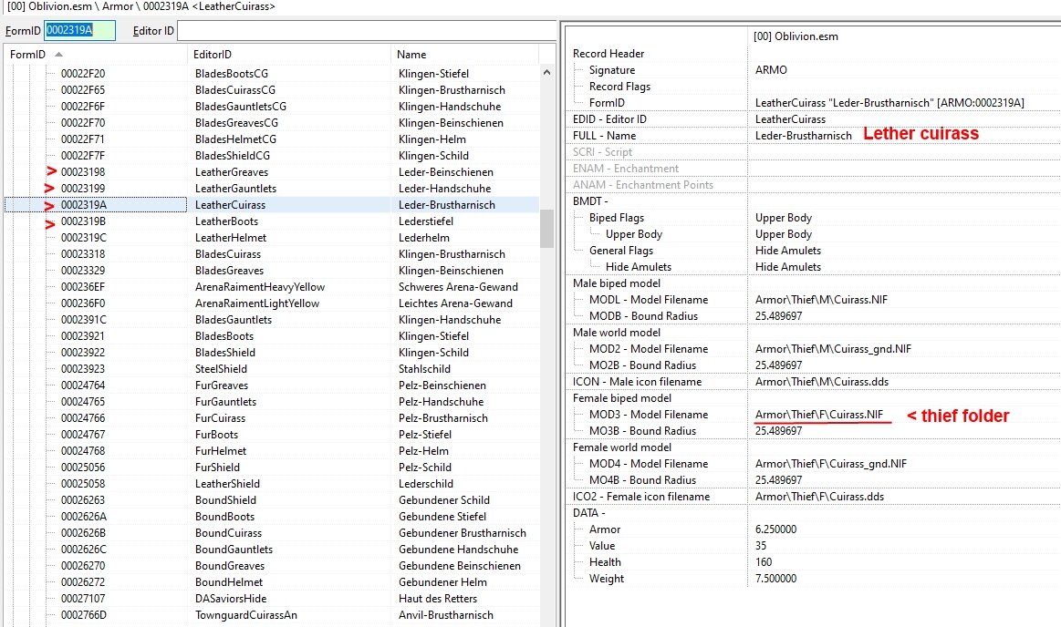
Task: Select the LeatherGreaves record
Action: pyautogui.click(x=272, y=172)
